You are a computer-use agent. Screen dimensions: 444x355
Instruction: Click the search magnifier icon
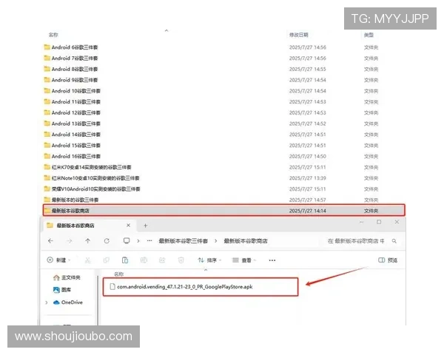pos(394,241)
